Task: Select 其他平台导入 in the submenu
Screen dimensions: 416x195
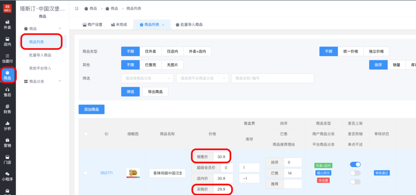Action: 40,68
